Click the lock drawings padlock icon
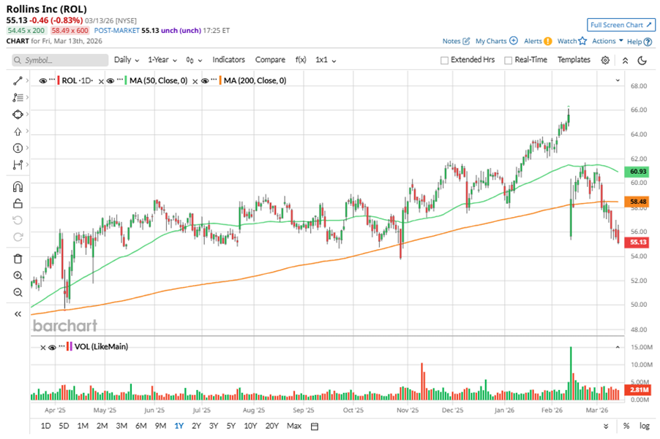 tap(18, 203)
